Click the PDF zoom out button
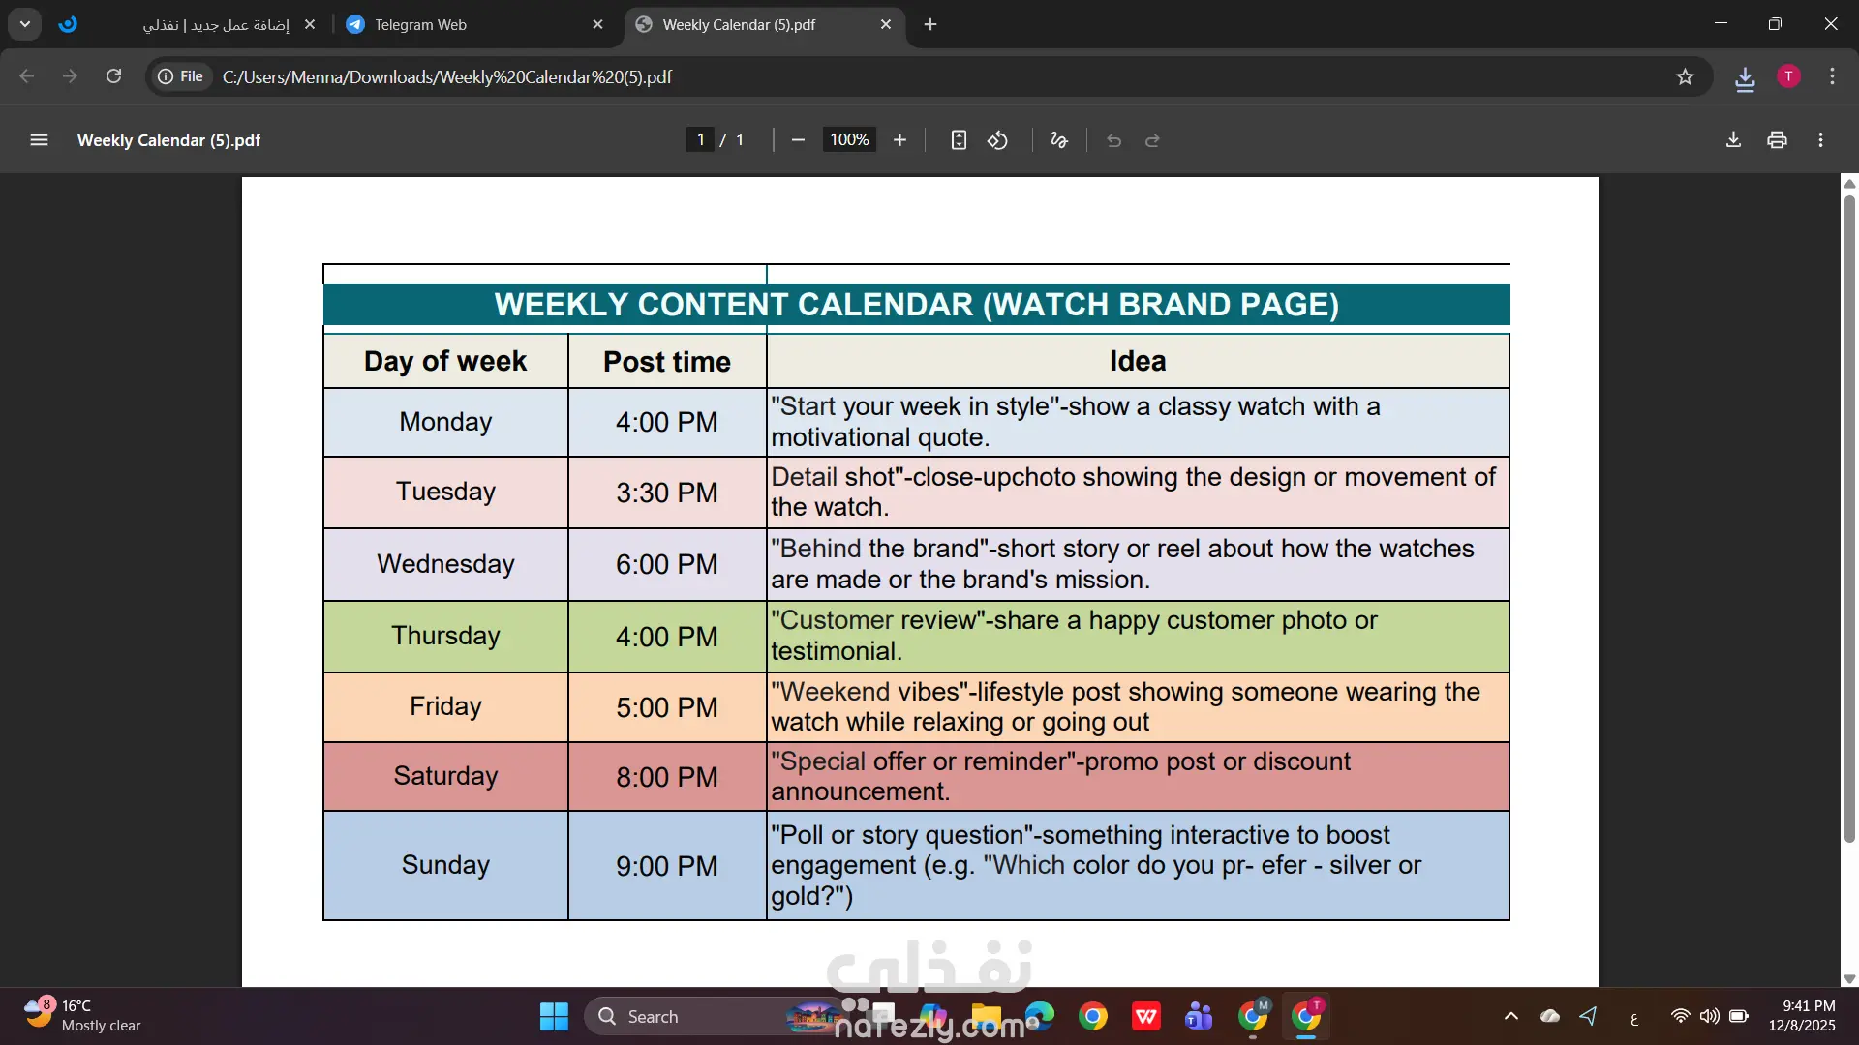This screenshot has height=1045, width=1859. [798, 140]
